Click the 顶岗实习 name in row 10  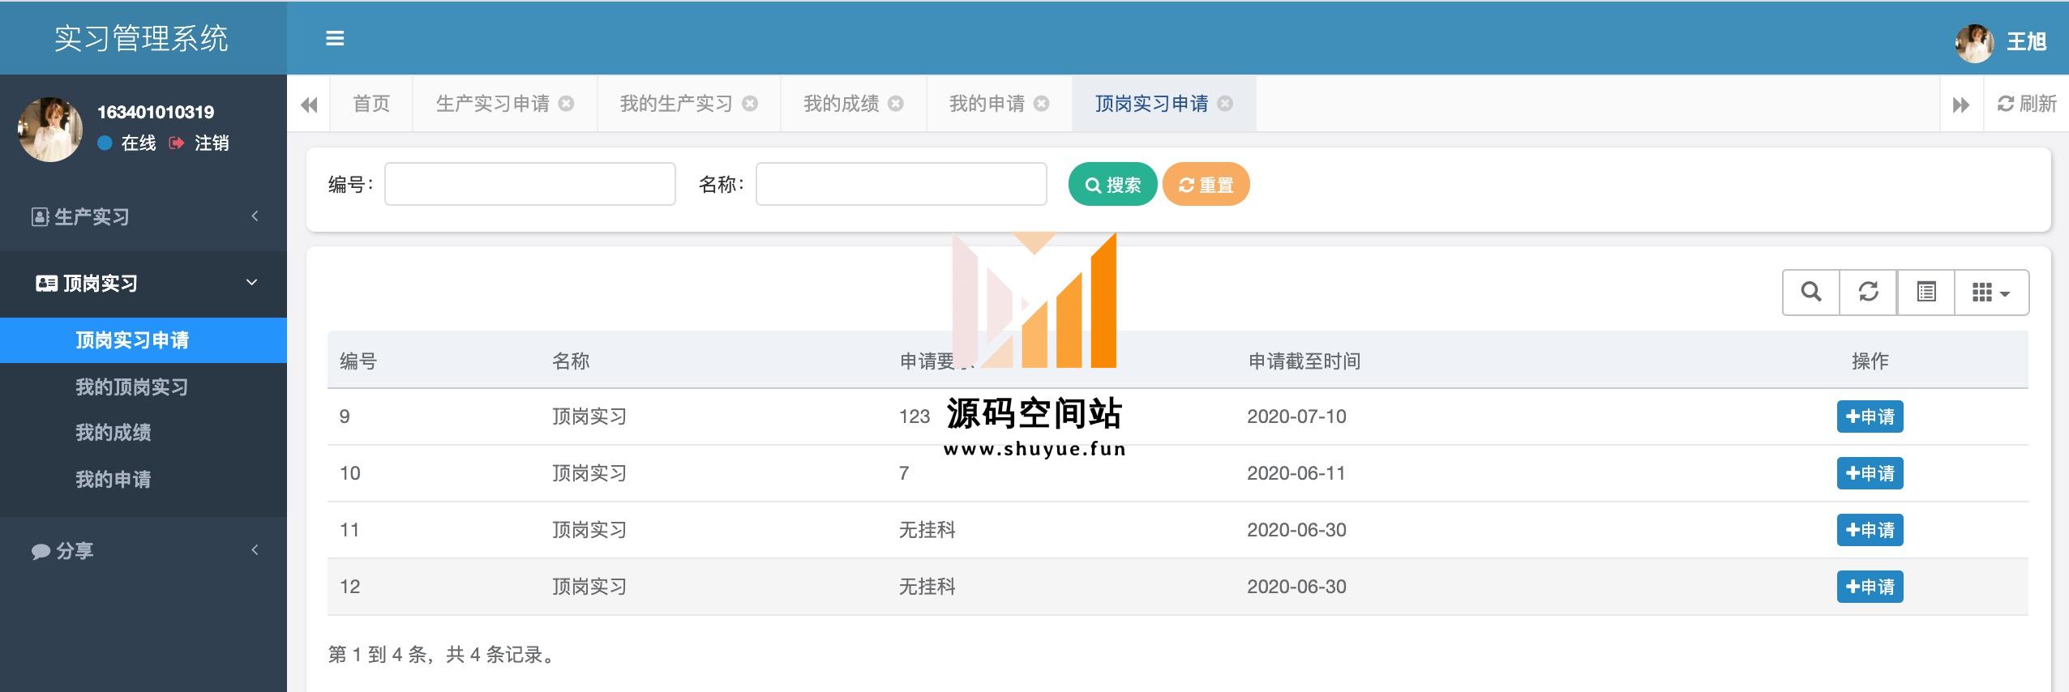pos(589,473)
